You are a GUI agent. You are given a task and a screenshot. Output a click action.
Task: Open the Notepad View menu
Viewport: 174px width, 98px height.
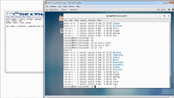coord(23,17)
